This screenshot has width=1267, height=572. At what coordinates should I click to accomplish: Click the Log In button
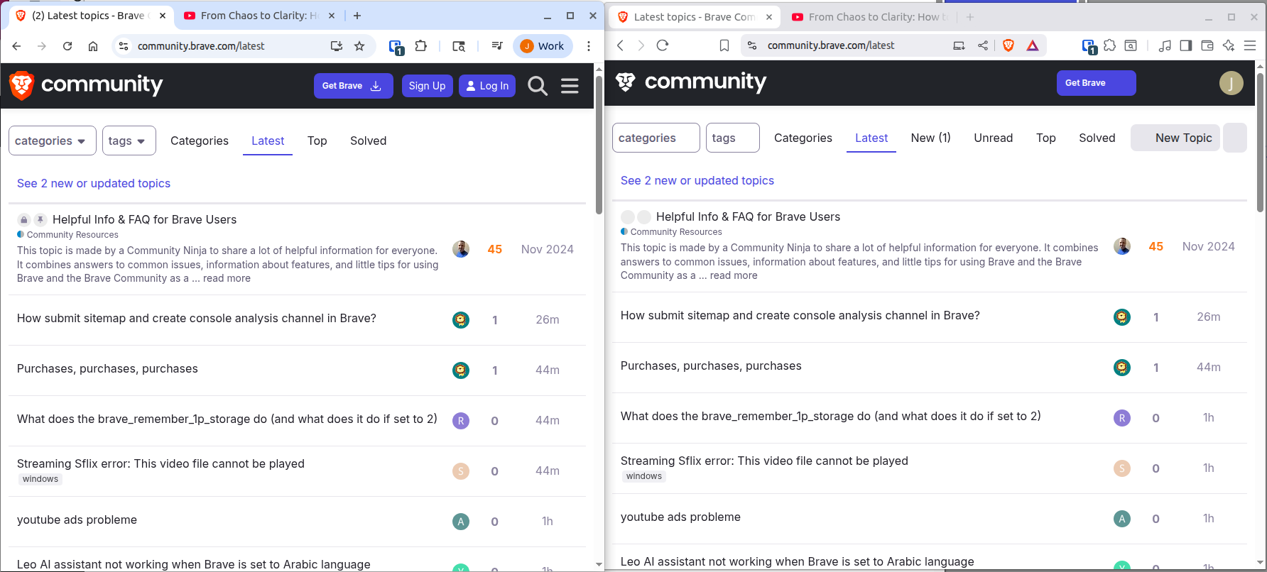tap(487, 86)
